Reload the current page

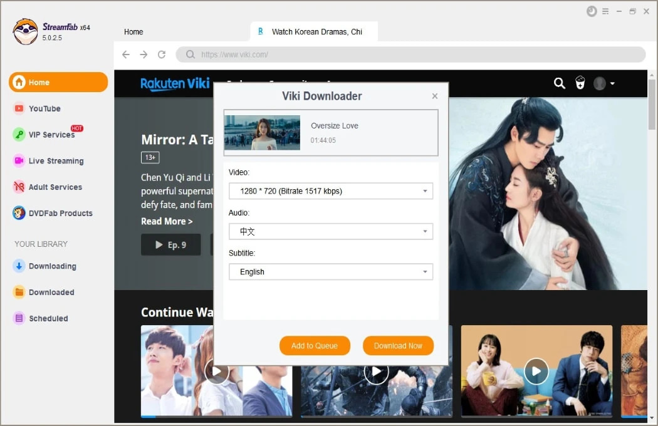162,55
